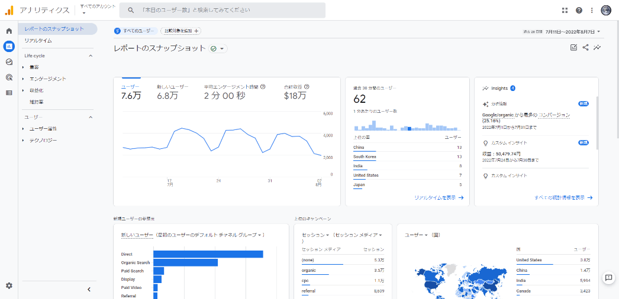This screenshot has height=299, width=619.
Task: Expand the エンゲージメント tree item
Action: coord(23,79)
